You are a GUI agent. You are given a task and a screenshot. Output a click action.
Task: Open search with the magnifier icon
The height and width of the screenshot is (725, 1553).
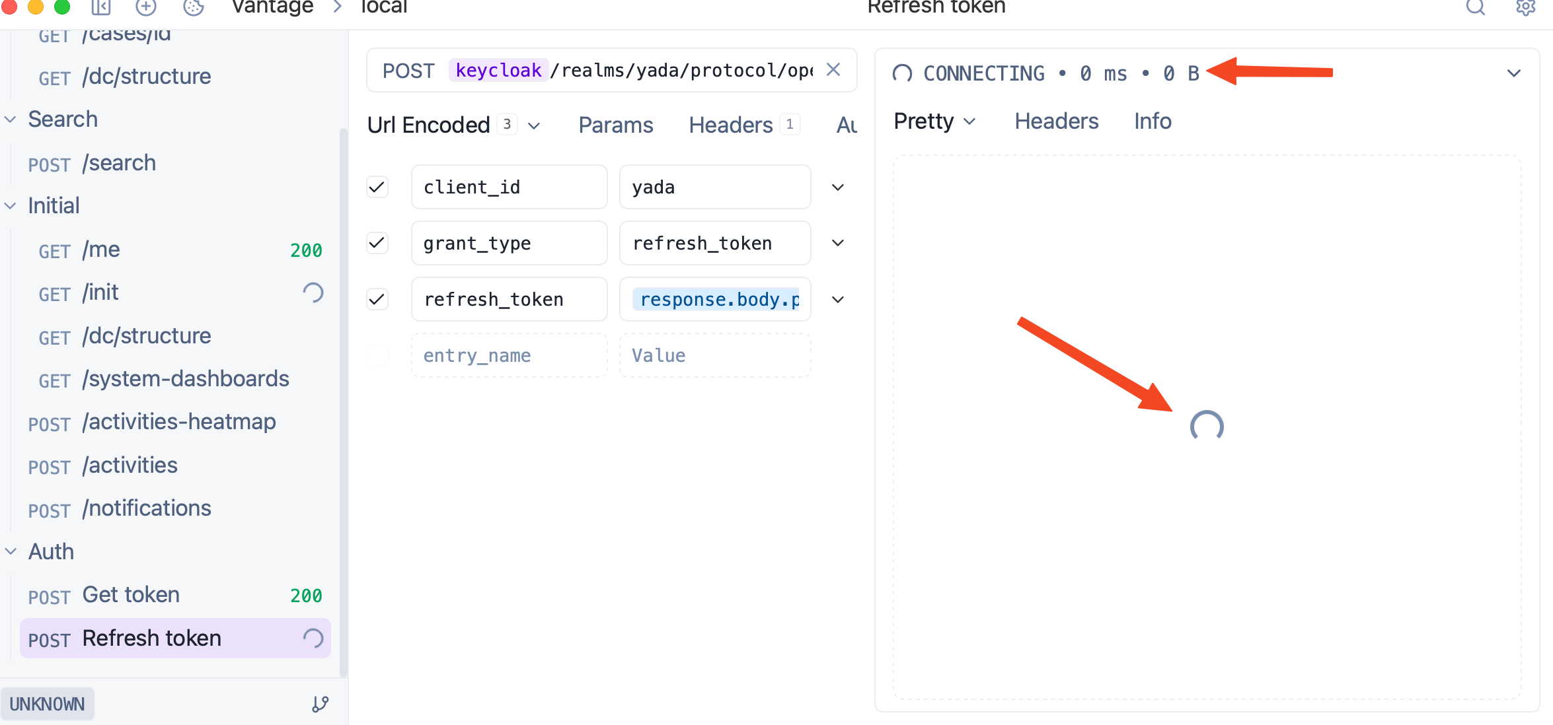pos(1475,7)
